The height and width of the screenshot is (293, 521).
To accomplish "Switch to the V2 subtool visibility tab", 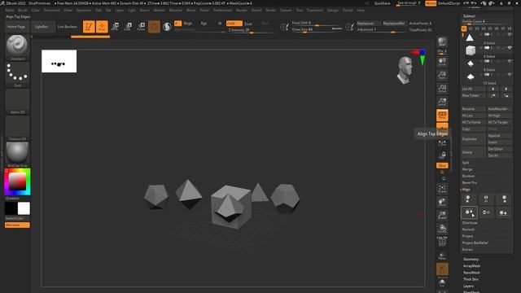I will [471, 29].
